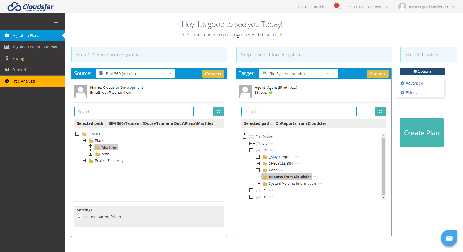
Task: Select System Volume Information folder
Action: pos(292,184)
